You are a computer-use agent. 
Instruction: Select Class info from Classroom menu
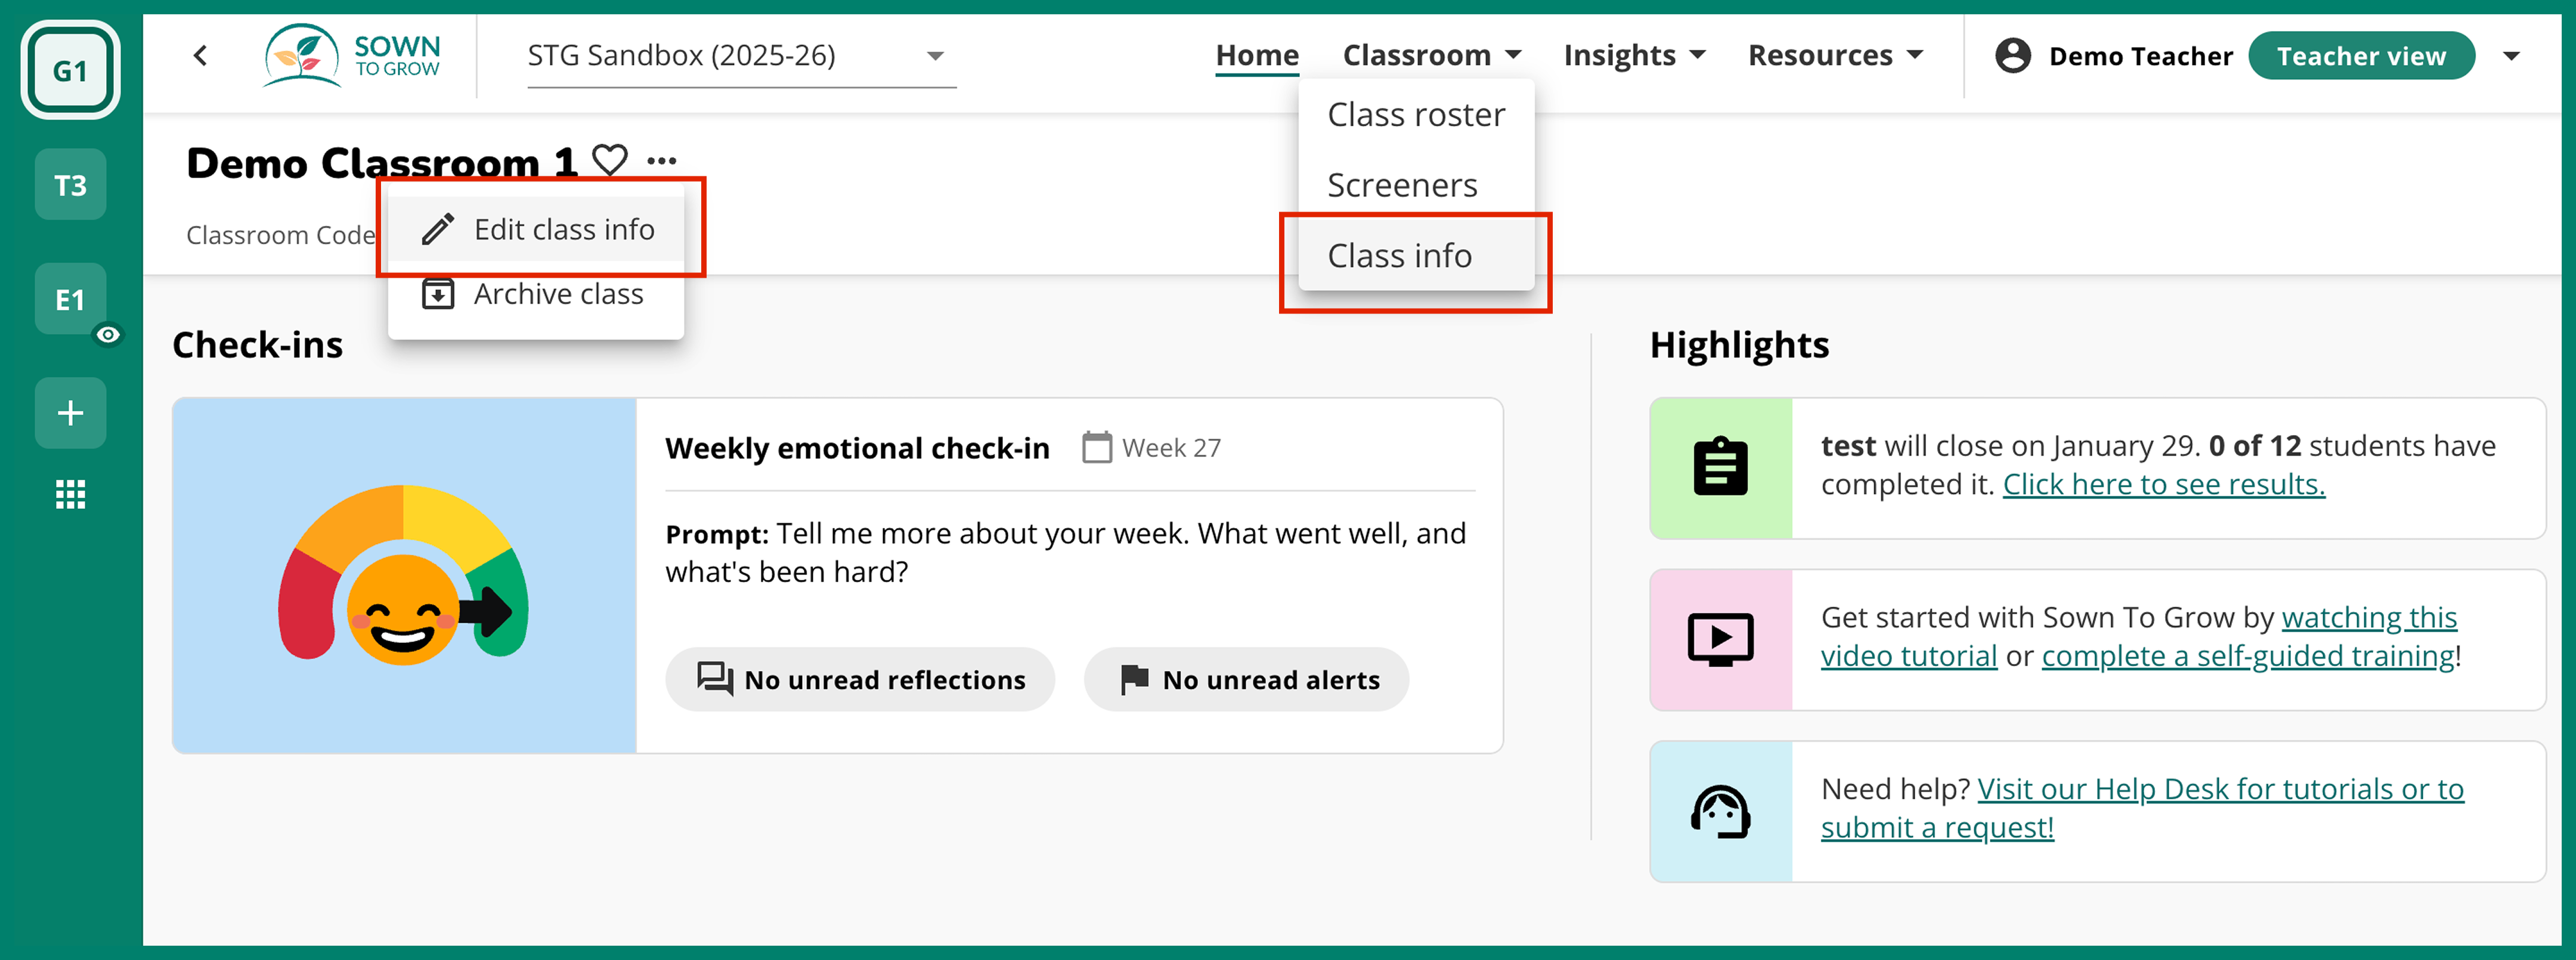[x=1399, y=256]
